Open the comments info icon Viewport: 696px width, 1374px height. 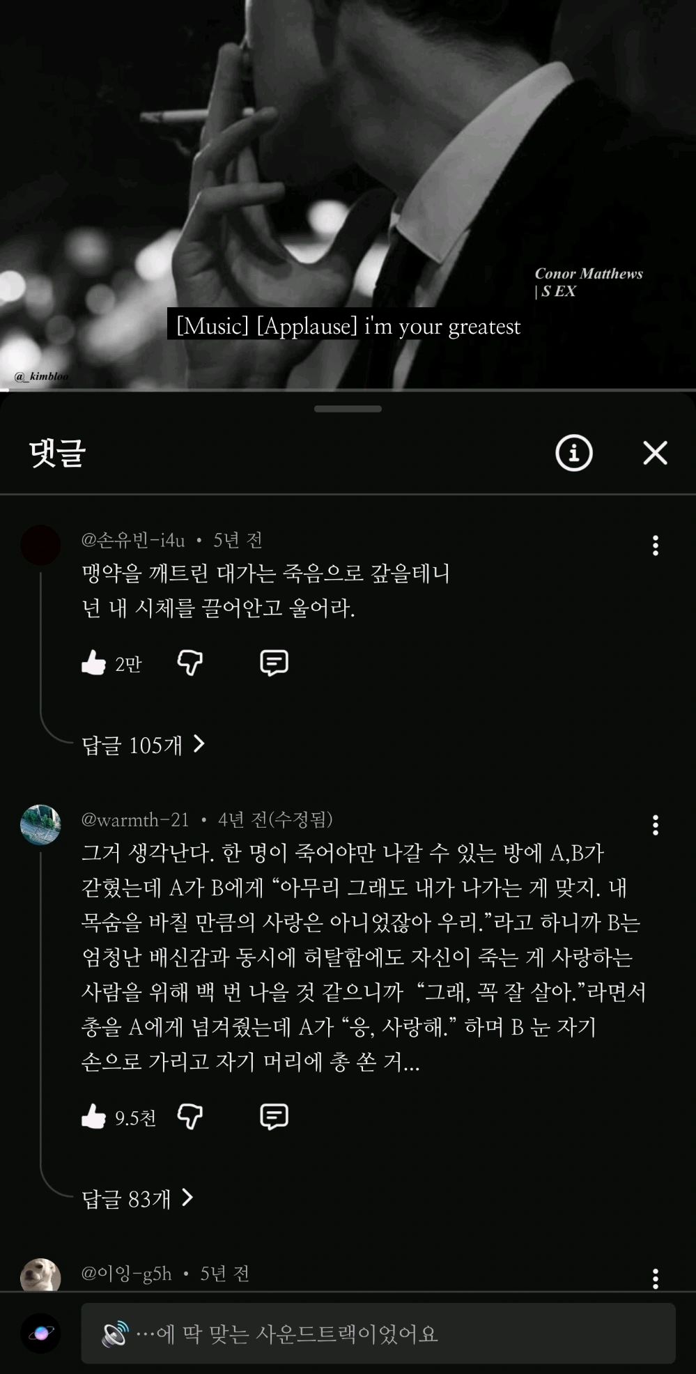click(x=573, y=453)
